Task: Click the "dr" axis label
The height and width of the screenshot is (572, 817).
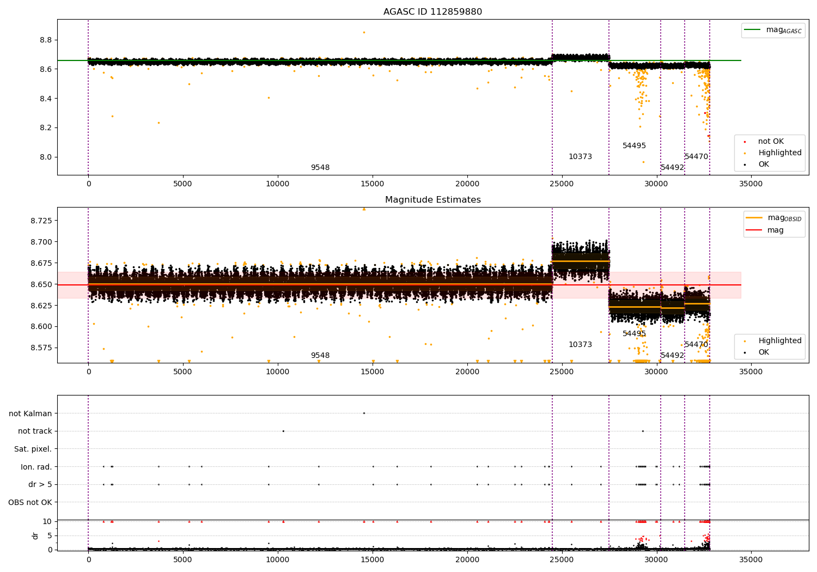Action: tap(35, 536)
